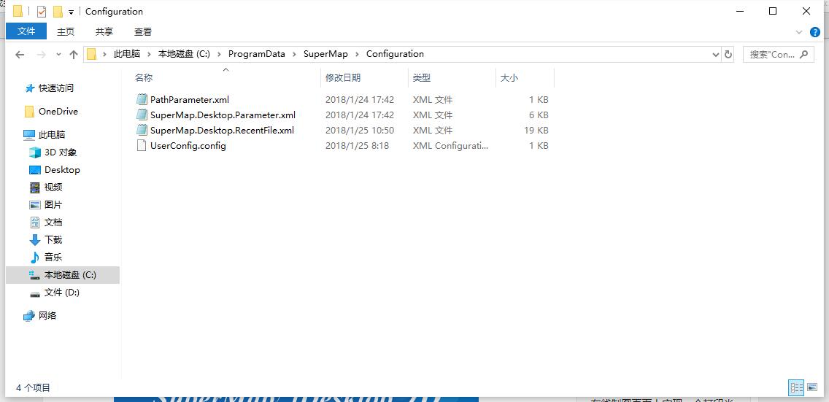Open the 主页 ribbon tab
This screenshot has height=402, width=829.
[66, 31]
